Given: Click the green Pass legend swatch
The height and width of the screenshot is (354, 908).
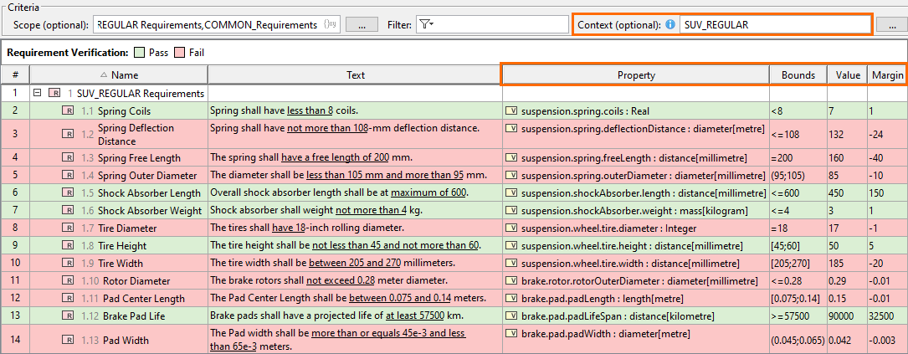Looking at the screenshot, I should click(x=139, y=53).
